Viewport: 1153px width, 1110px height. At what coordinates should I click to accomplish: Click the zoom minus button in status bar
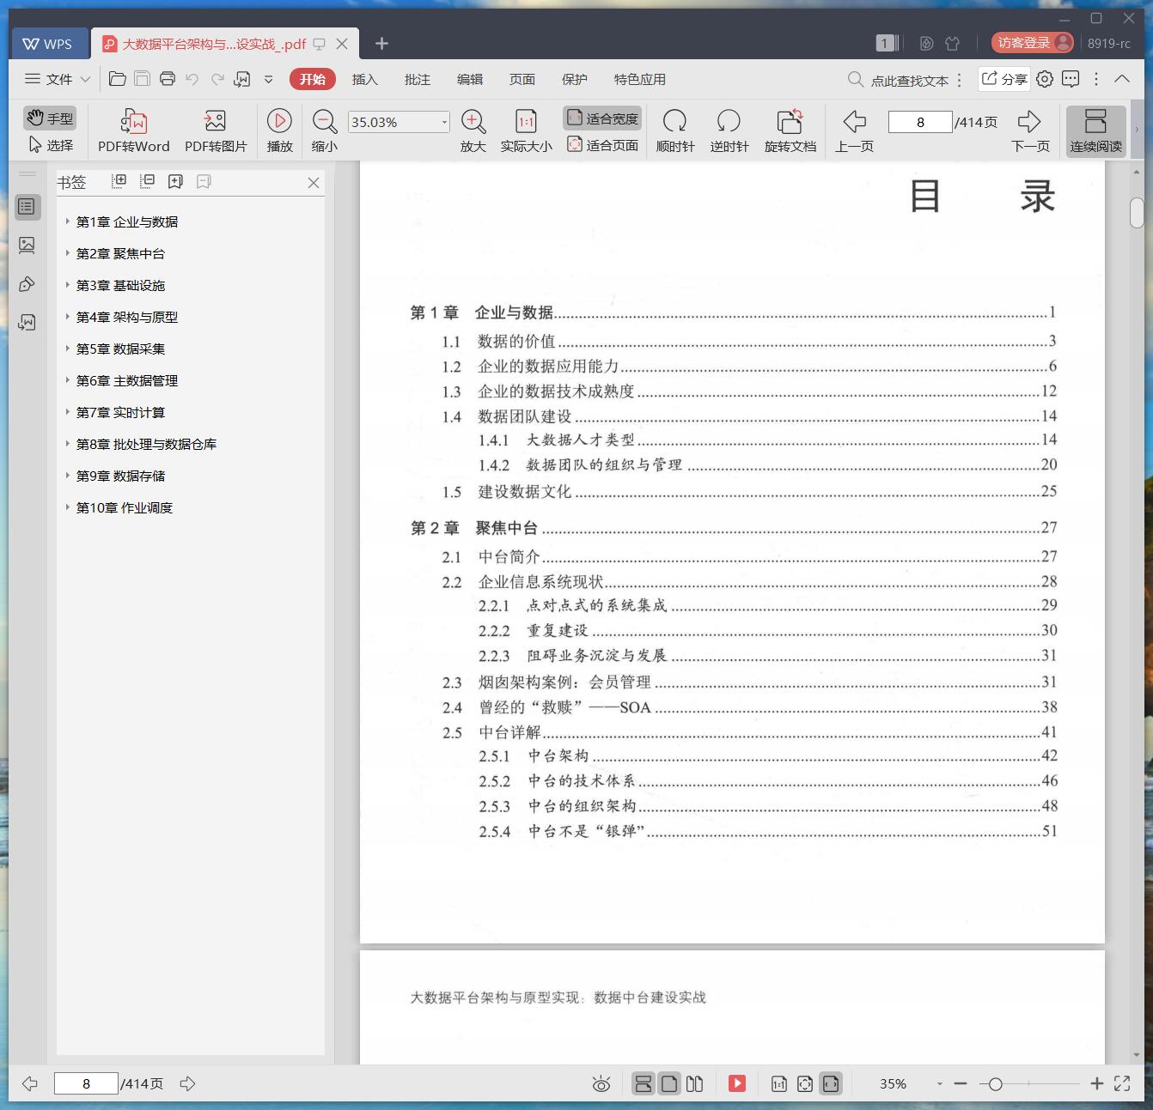click(x=961, y=1084)
